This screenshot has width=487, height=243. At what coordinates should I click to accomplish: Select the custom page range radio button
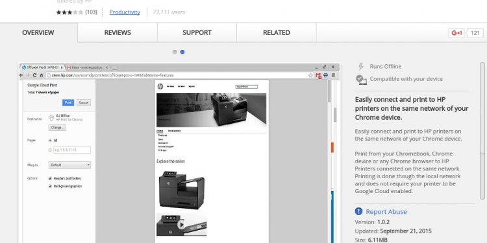pyautogui.click(x=50, y=150)
